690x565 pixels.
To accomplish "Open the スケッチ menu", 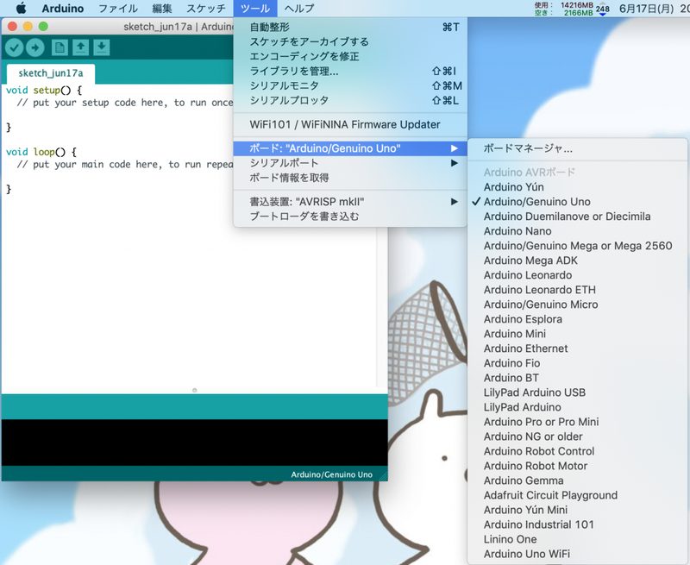I will tap(206, 9).
